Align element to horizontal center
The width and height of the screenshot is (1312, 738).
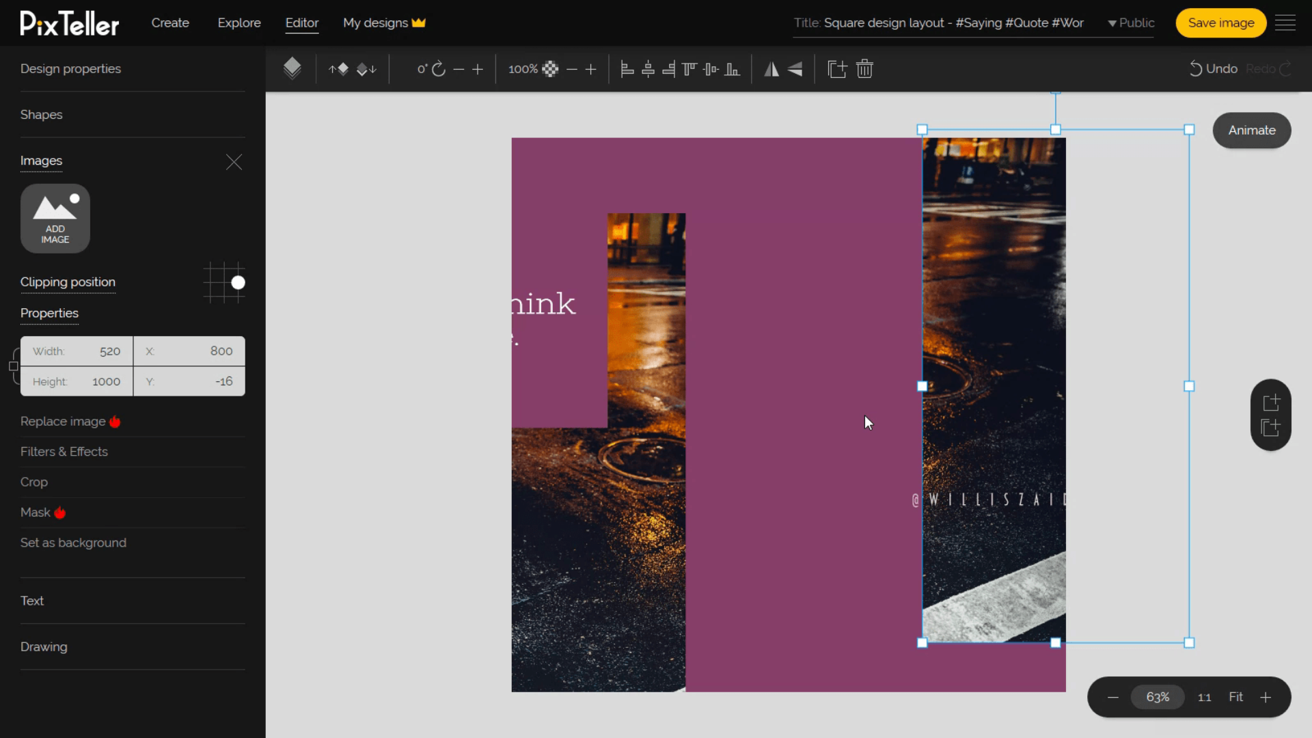(648, 69)
